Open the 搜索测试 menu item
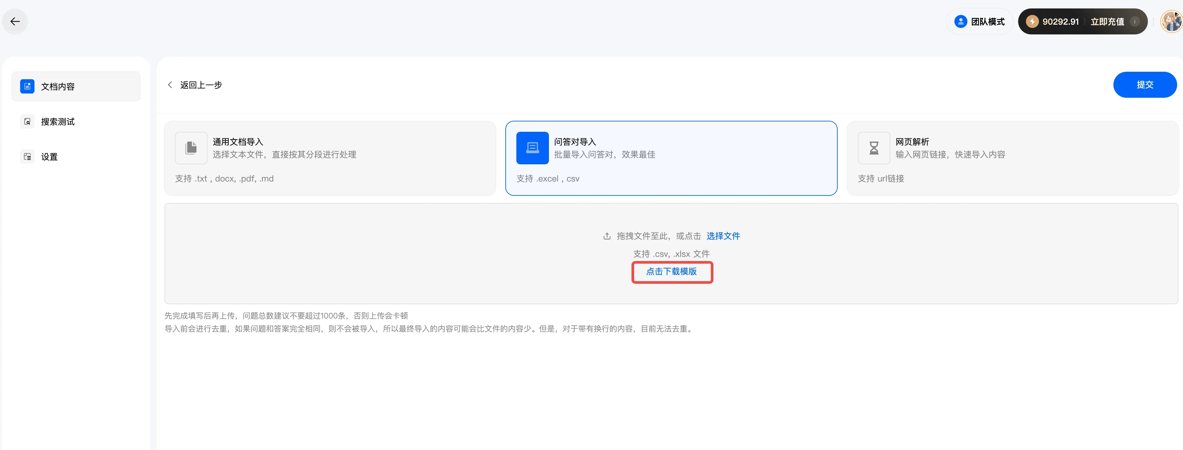 pyautogui.click(x=58, y=121)
